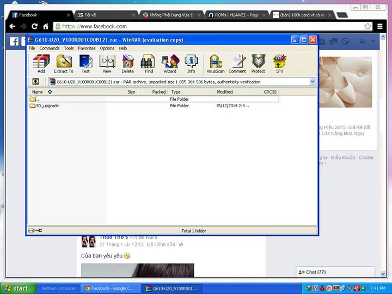Screen dimensions: 392x294
Task: Open the View file toolbar icon
Action: pos(107,63)
